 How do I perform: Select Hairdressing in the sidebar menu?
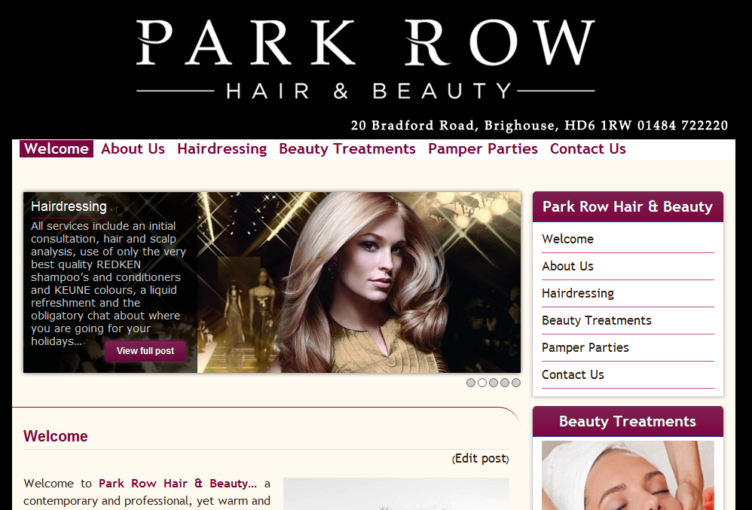click(x=577, y=293)
